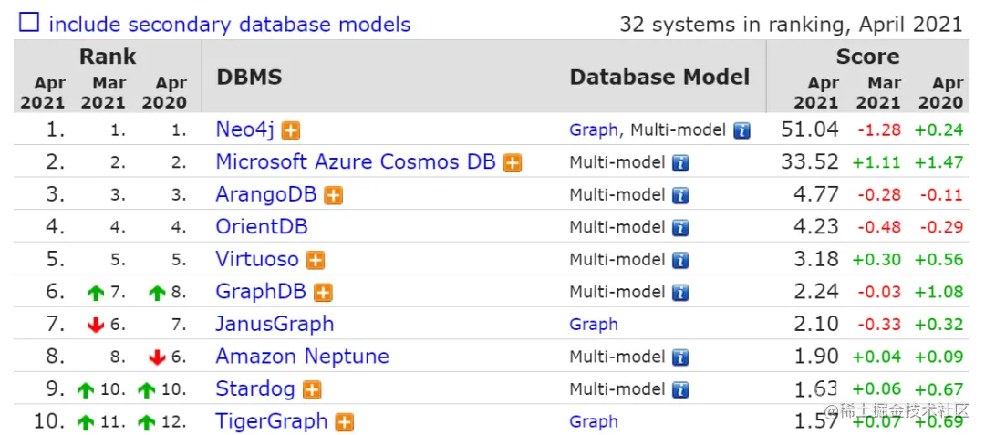Open the Amazon Neptune link
Image resolution: width=985 pixels, height=435 pixels.
click(x=302, y=357)
